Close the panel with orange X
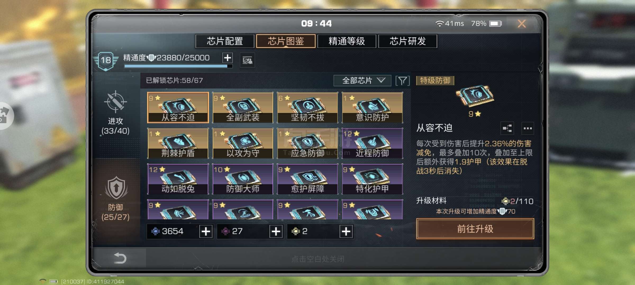The height and width of the screenshot is (285, 635). (x=522, y=24)
